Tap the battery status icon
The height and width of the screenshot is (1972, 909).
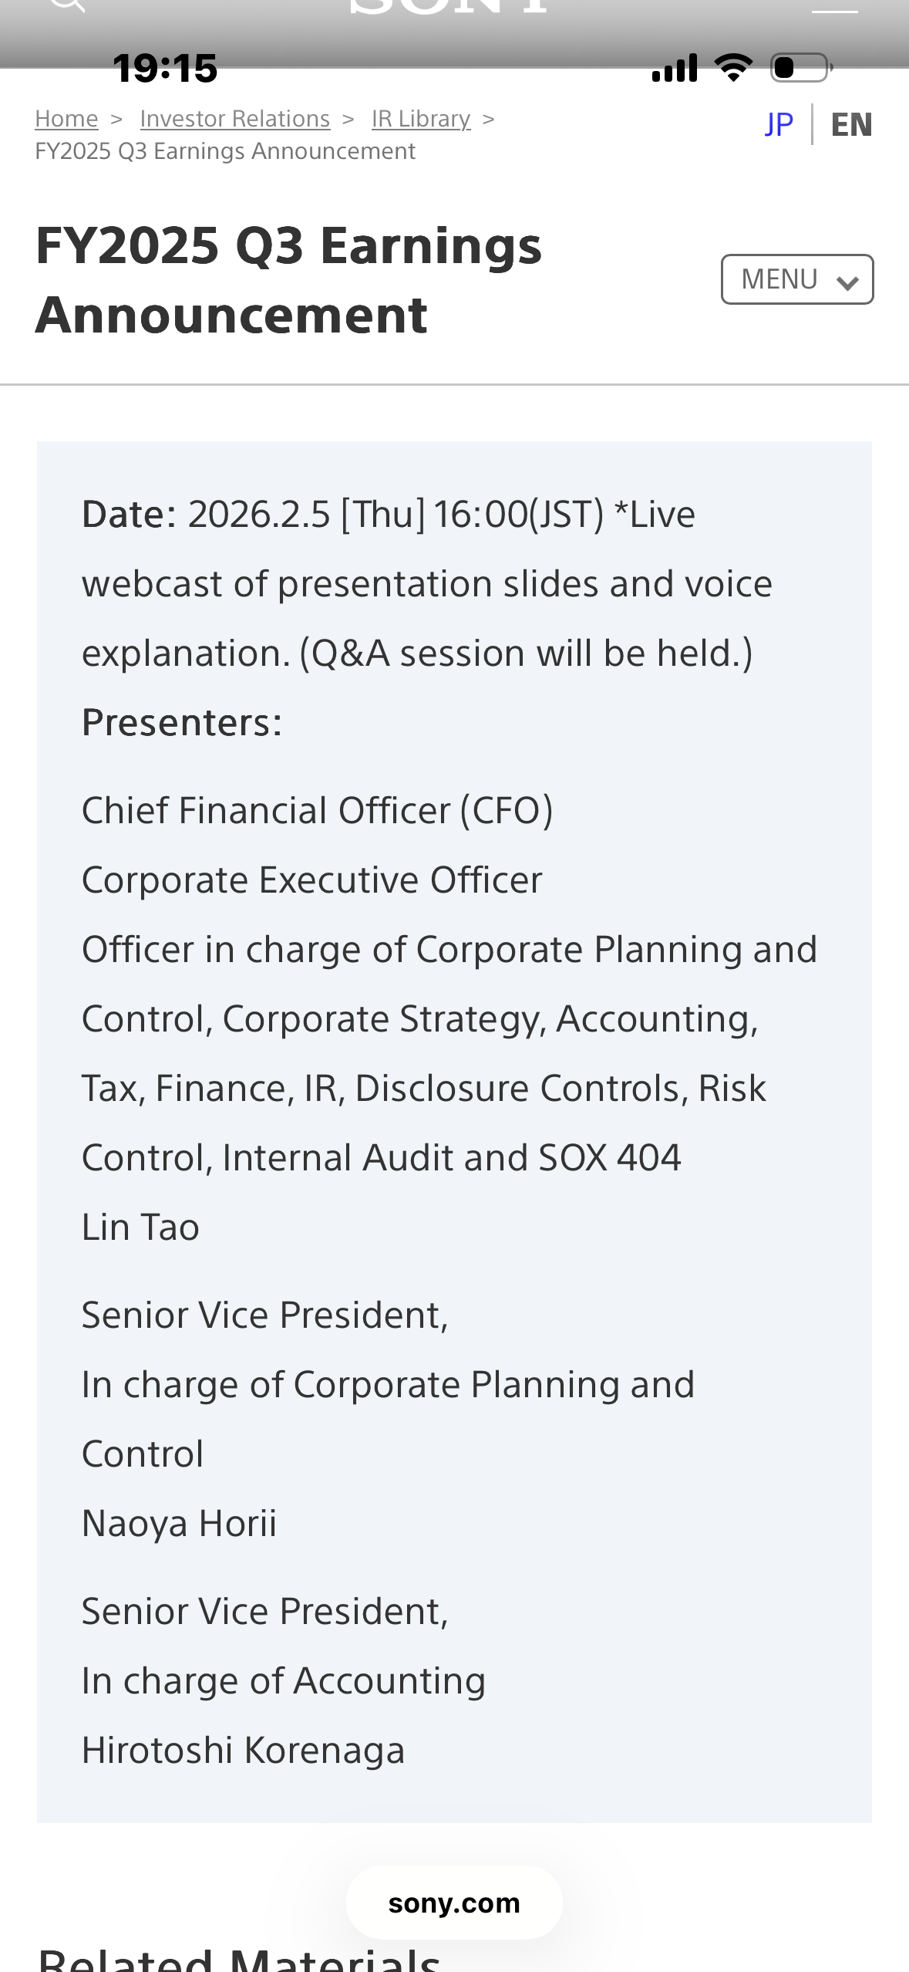point(800,68)
